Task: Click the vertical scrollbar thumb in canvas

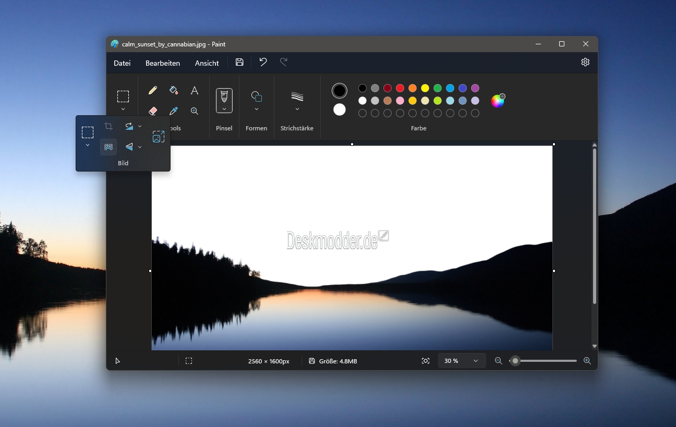Action: (x=595, y=226)
